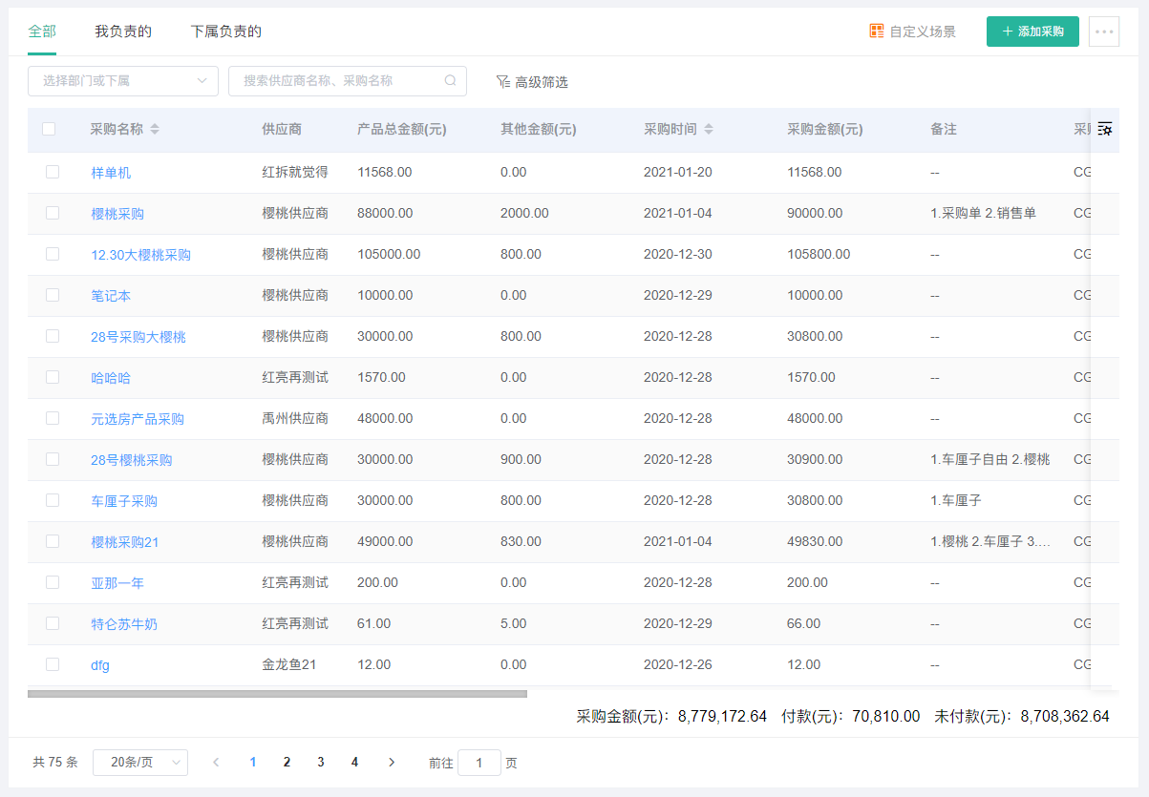Click remark 1.车厘子自由 2.樱桃
The height and width of the screenshot is (797, 1149).
(x=989, y=460)
